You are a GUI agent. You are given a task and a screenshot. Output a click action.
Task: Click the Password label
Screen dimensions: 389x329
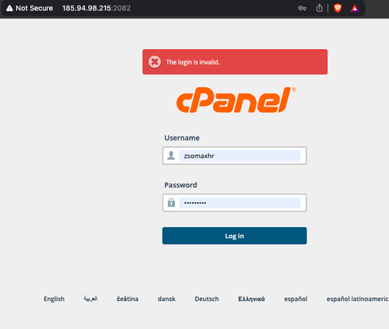(x=180, y=185)
